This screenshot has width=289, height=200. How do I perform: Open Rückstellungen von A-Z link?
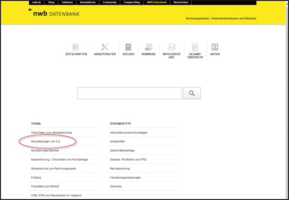[x=45, y=141]
